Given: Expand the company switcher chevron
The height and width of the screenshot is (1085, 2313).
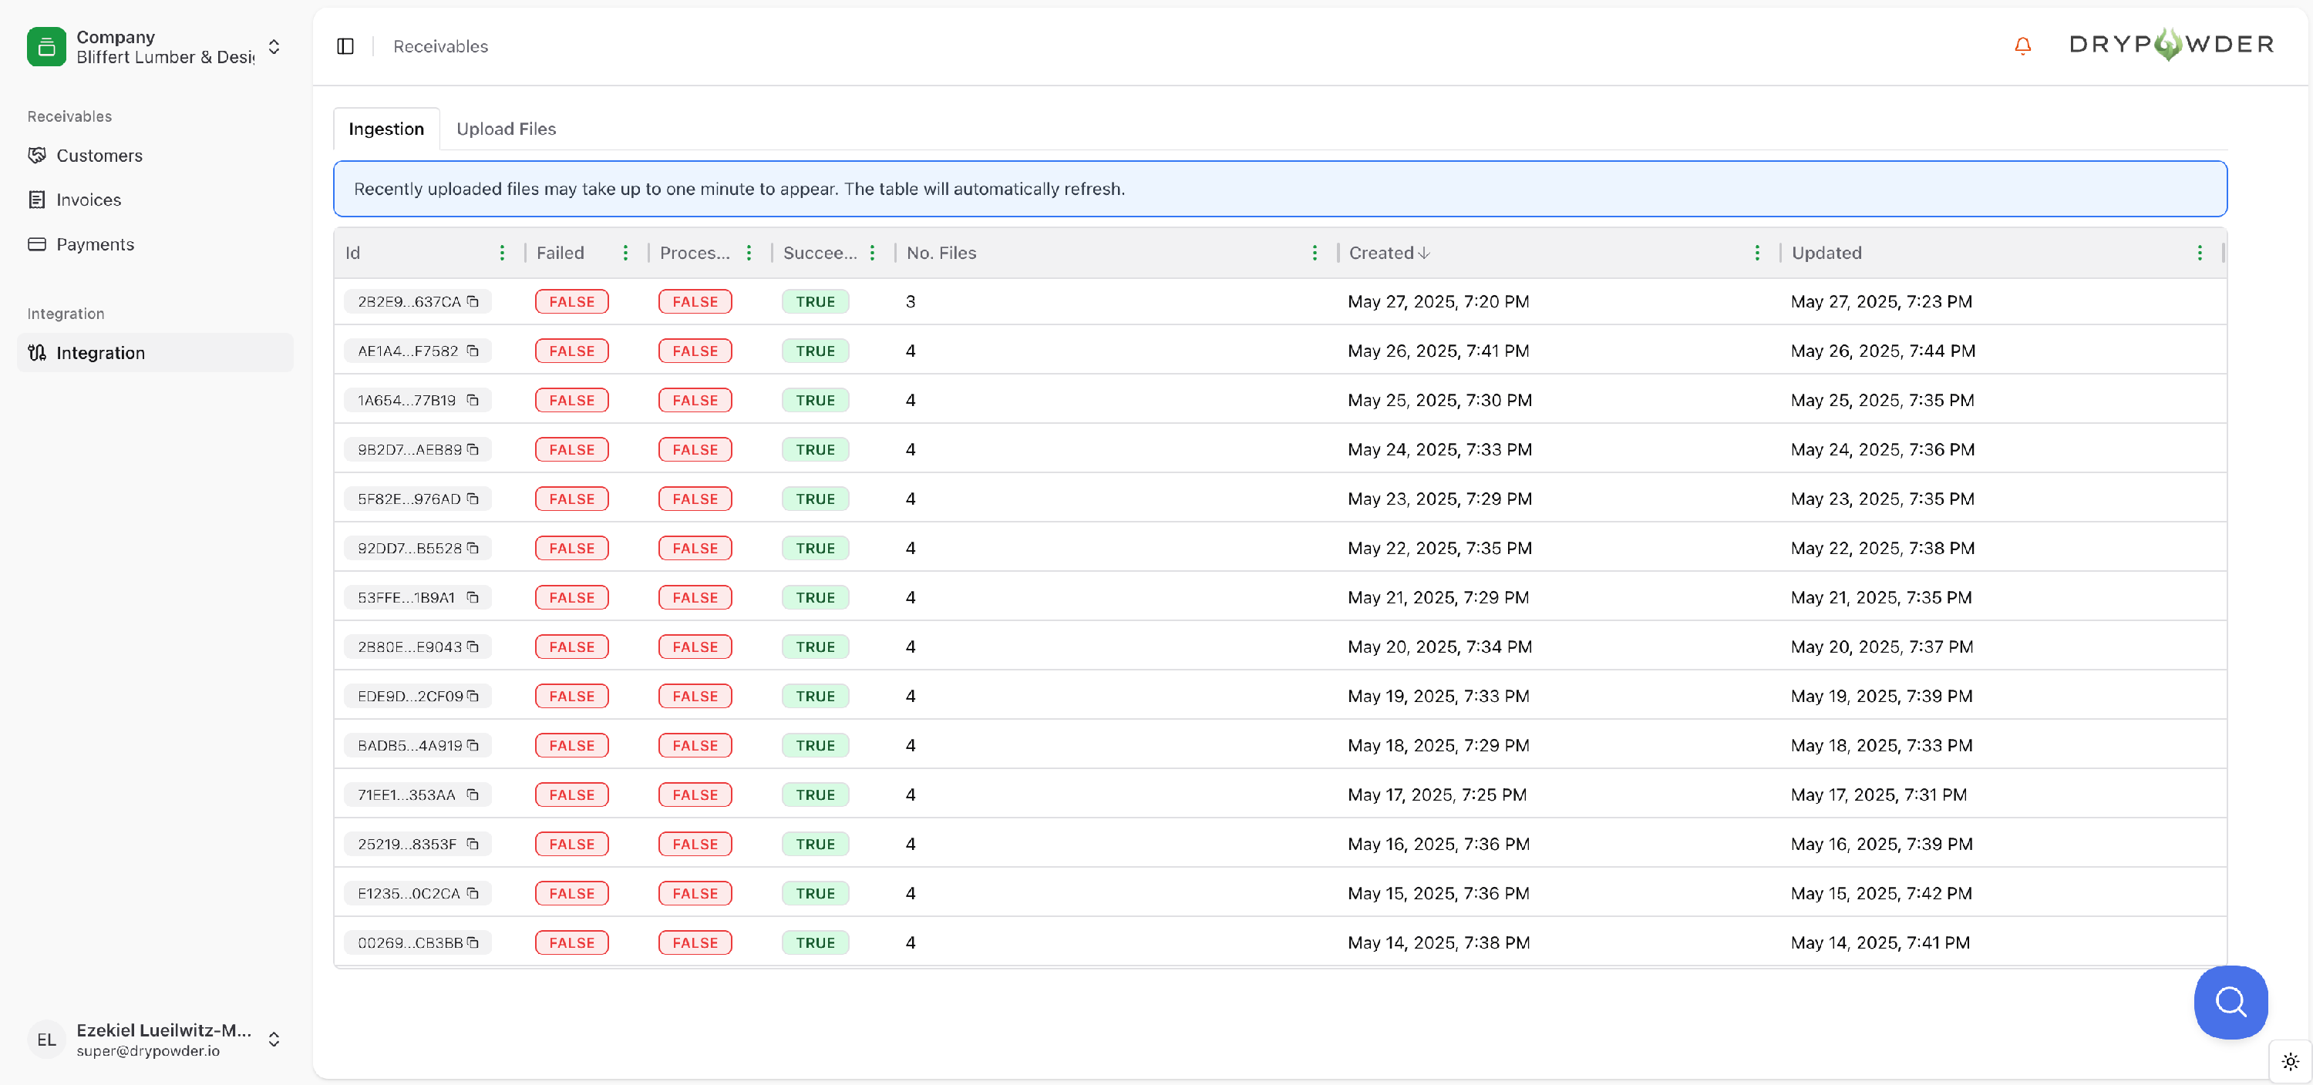Looking at the screenshot, I should point(274,47).
